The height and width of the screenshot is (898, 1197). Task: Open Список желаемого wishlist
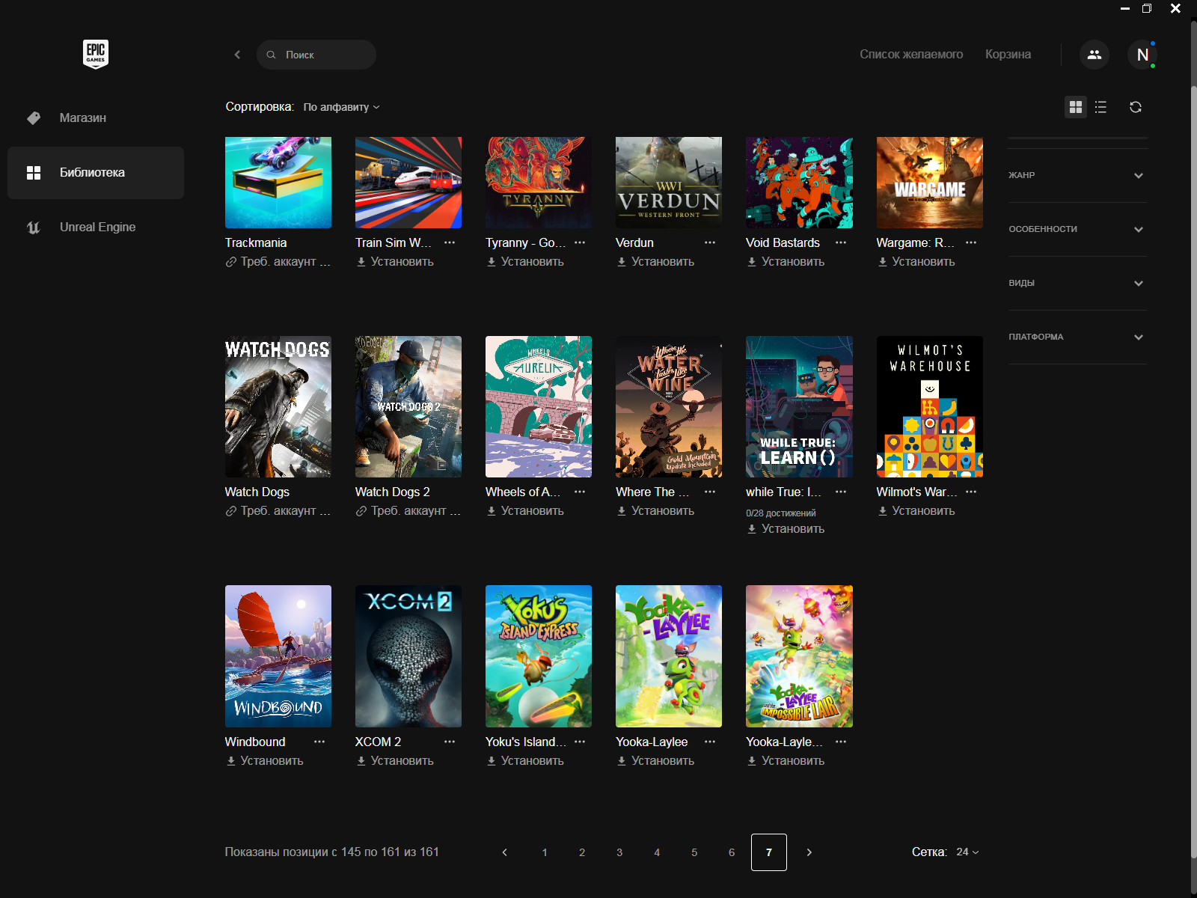[x=911, y=55]
